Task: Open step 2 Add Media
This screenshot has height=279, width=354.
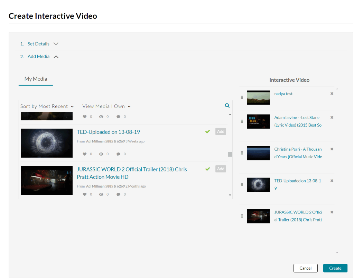Action: [x=38, y=57]
